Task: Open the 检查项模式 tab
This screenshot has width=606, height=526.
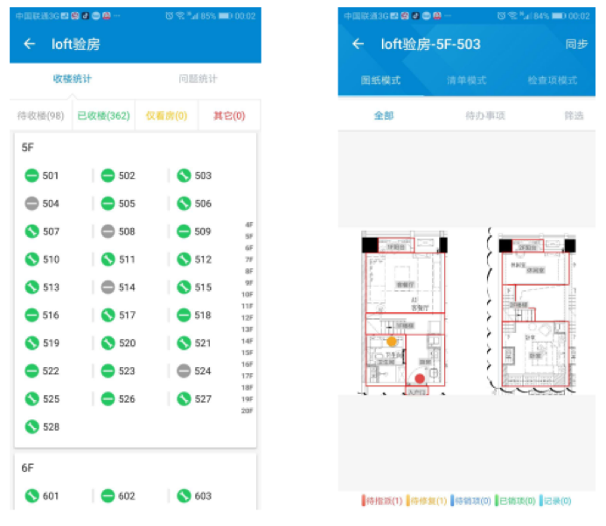Action: (553, 80)
